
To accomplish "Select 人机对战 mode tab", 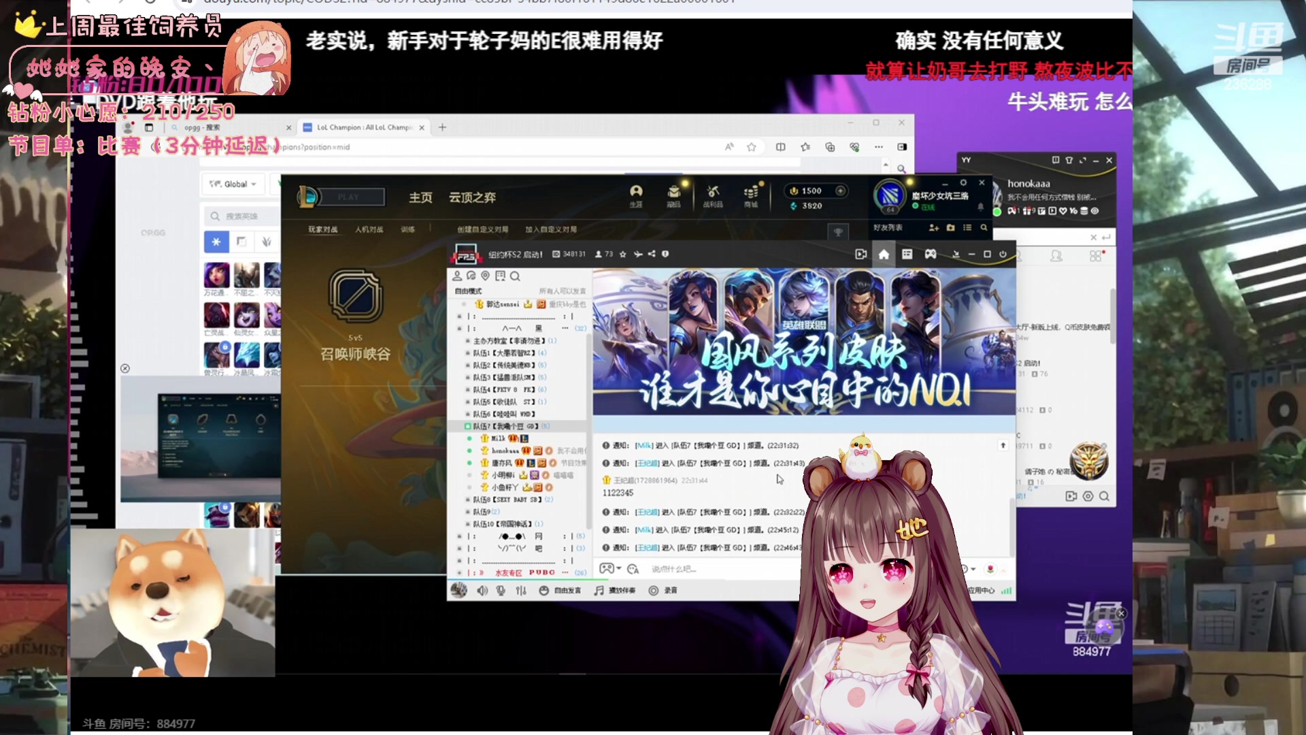I will (369, 229).
